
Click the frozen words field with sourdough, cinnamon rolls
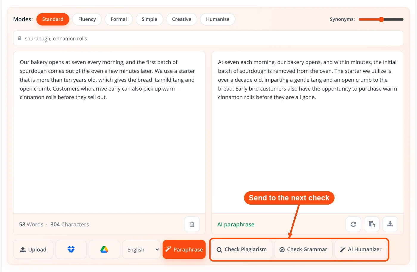click(208, 38)
